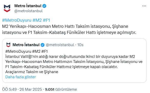Click the verified badge in the quoted tweet

click(x=42, y=45)
